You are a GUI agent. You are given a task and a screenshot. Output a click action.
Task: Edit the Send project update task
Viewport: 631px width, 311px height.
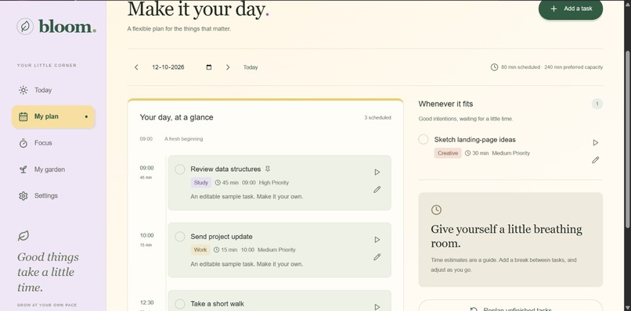[377, 257]
